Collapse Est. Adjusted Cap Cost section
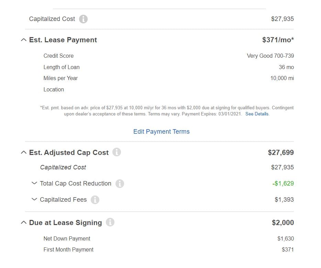321x268 pixels. click(x=24, y=153)
